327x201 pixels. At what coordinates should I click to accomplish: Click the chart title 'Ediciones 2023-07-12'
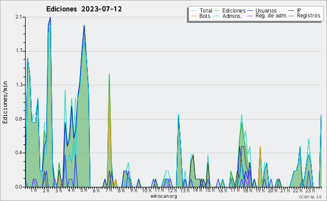click(84, 9)
